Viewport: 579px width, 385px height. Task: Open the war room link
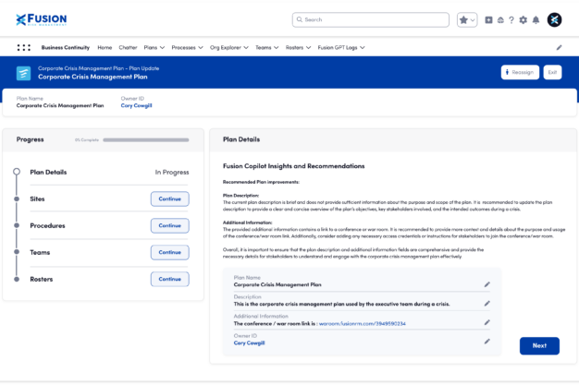(x=363, y=324)
